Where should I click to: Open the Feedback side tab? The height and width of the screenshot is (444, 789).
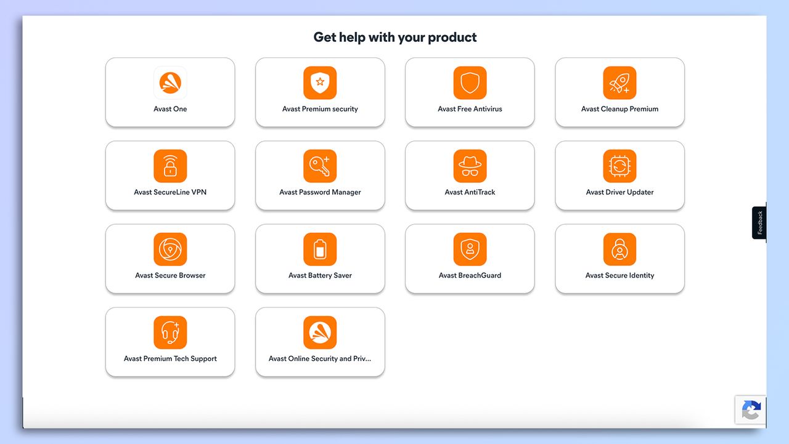coord(759,222)
